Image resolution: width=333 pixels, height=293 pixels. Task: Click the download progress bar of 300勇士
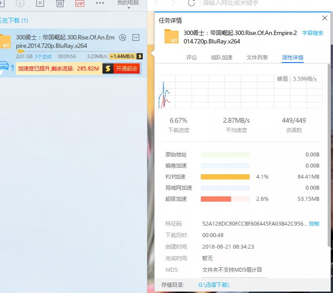(x=79, y=51)
